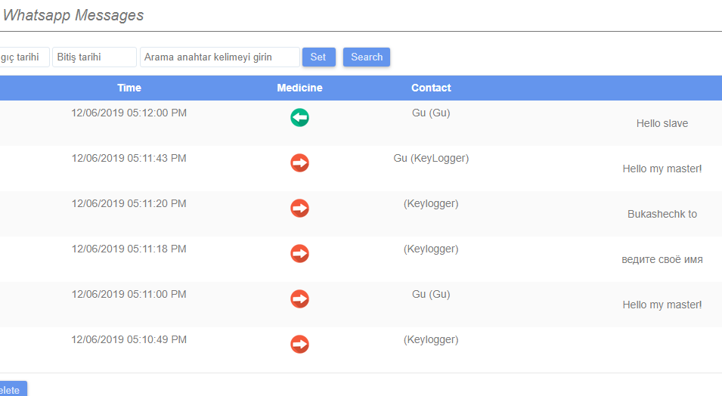Click the 'Gu (KeyLogger)' contact cell
Image resolution: width=722 pixels, height=396 pixels.
pyautogui.click(x=431, y=158)
